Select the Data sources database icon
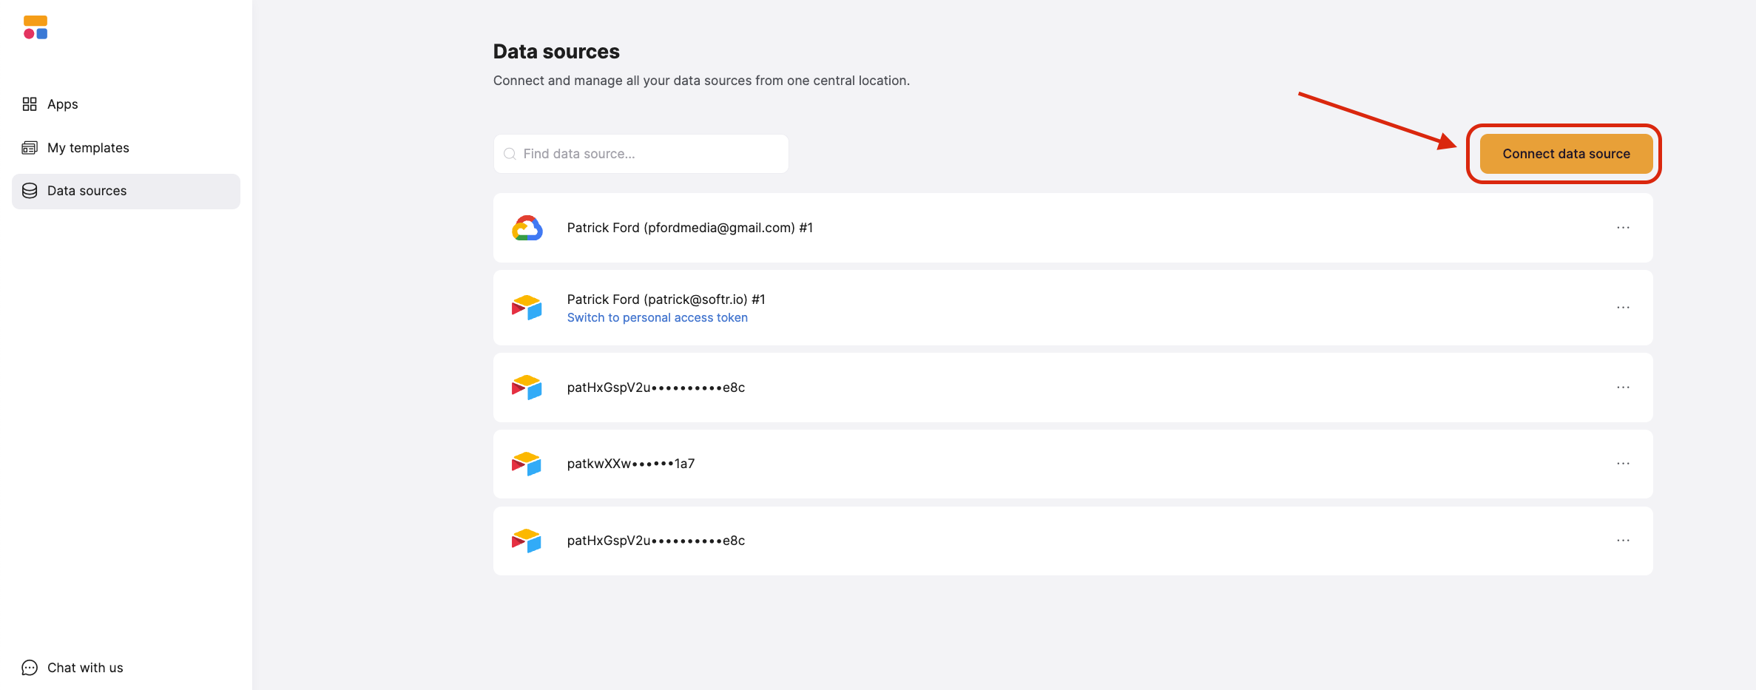This screenshot has height=690, width=1756. click(x=30, y=190)
